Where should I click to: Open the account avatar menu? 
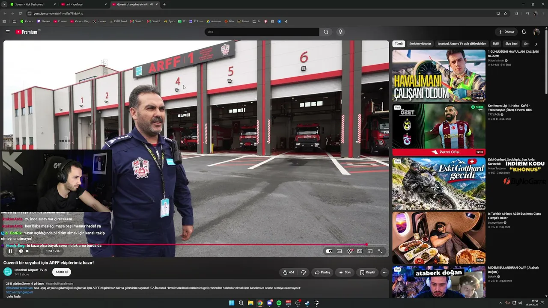click(x=536, y=32)
